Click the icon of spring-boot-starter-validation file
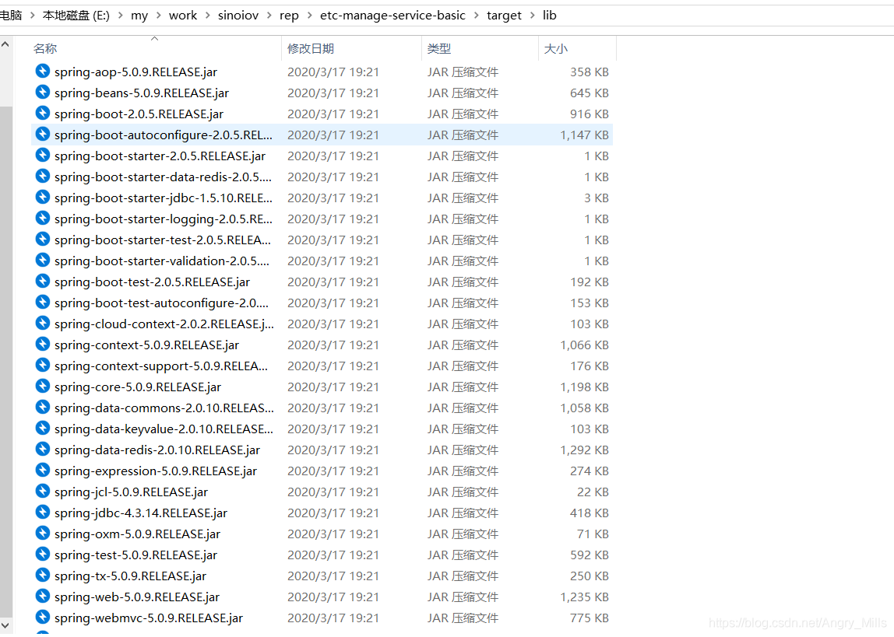 click(x=43, y=260)
